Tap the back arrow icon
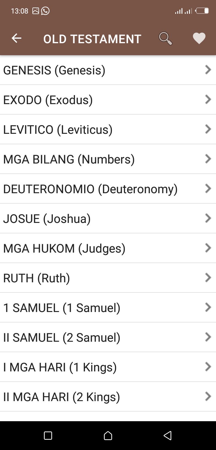The height and width of the screenshot is (450, 216). point(16,38)
